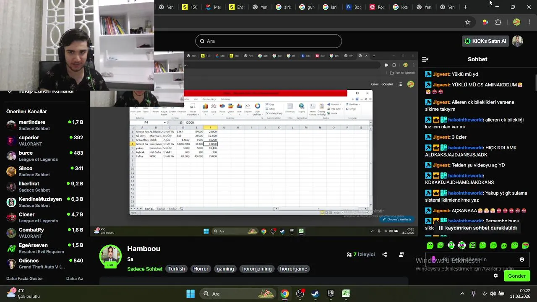Viewport: 537px width, 302px height.
Task: Open the KendineMuzisyen channel
Action: point(45,202)
